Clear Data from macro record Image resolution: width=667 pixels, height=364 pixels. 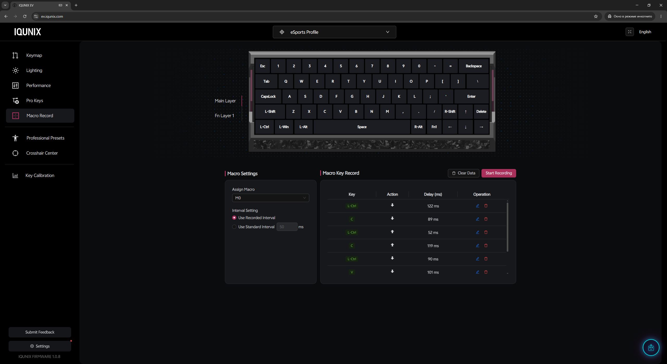coord(463,173)
